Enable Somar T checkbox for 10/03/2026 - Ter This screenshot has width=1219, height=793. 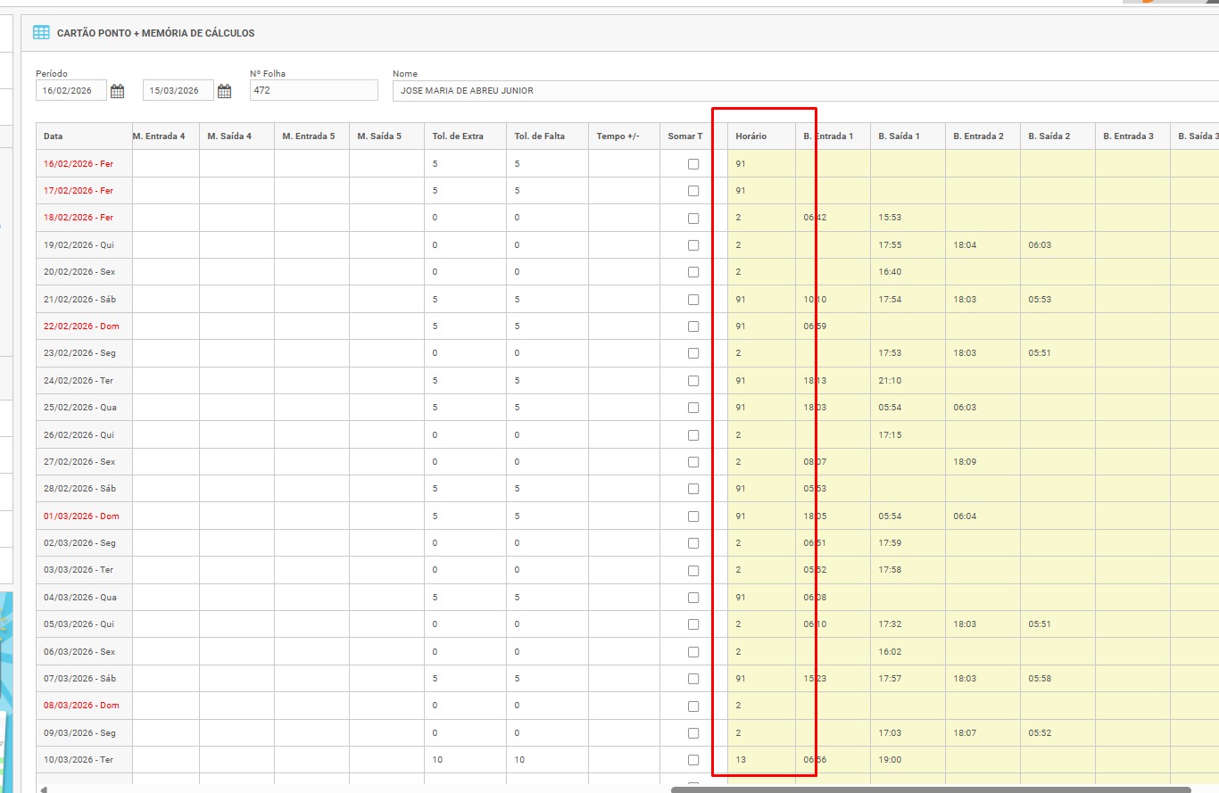click(693, 760)
